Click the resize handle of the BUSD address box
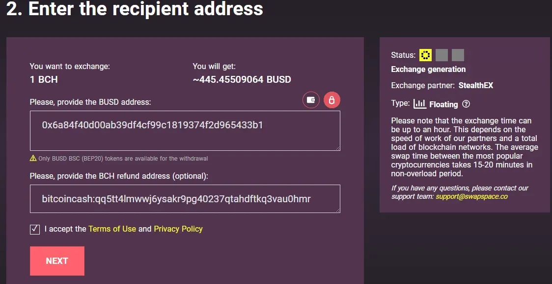The height and width of the screenshot is (284, 552). [337, 148]
